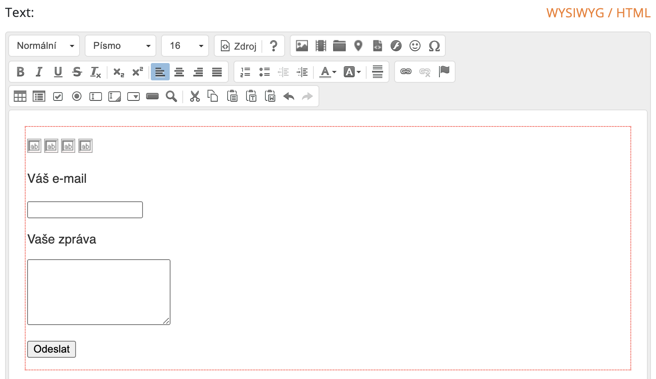The height and width of the screenshot is (379, 656).
Task: Undo the last change
Action: pyautogui.click(x=289, y=97)
